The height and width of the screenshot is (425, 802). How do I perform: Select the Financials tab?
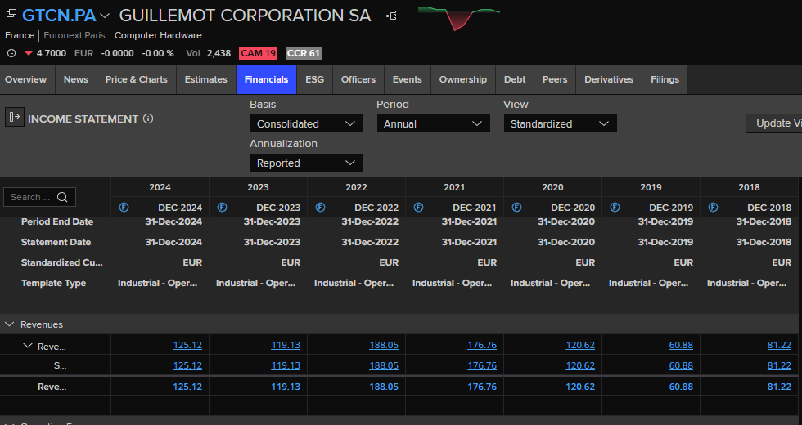click(x=266, y=79)
